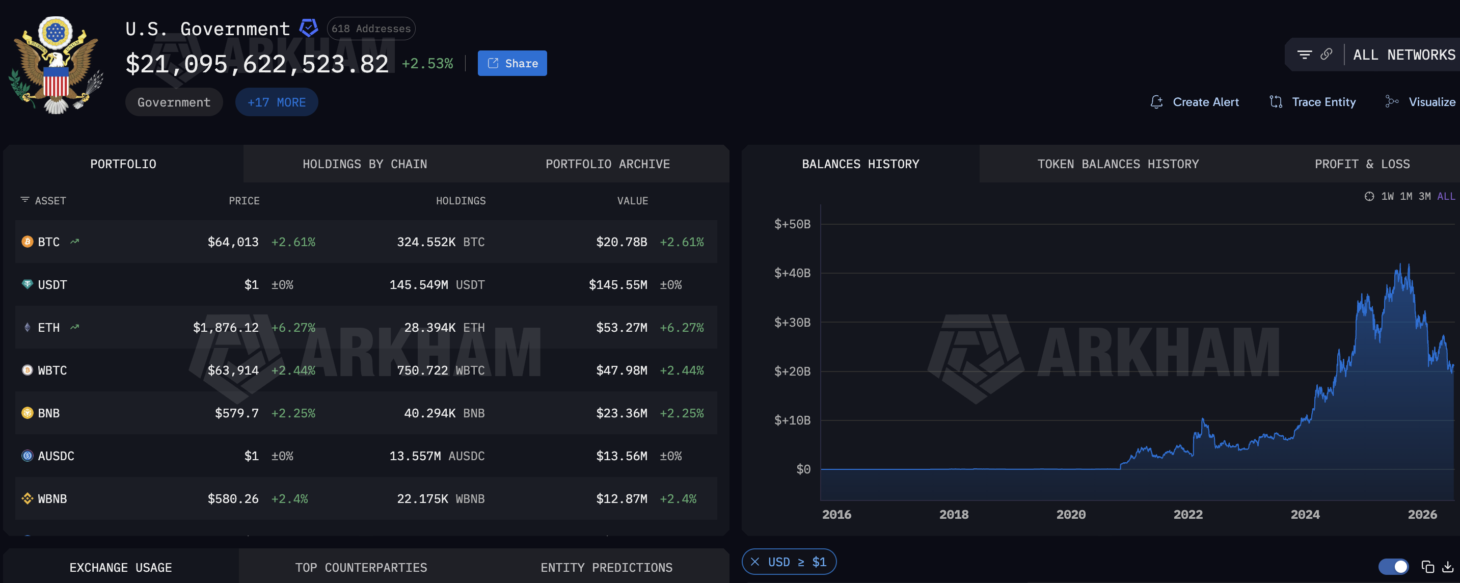Image resolution: width=1460 pixels, height=583 pixels.
Task: Expand the 618 Addresses list
Action: point(371,29)
